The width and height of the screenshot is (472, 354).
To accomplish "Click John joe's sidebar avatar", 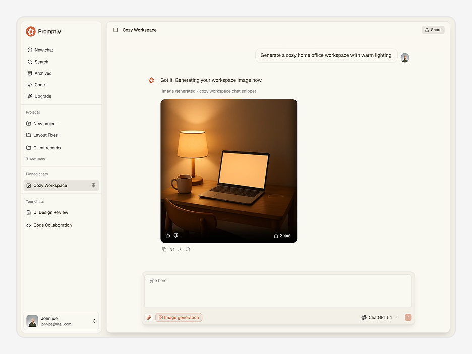I will tap(32, 321).
